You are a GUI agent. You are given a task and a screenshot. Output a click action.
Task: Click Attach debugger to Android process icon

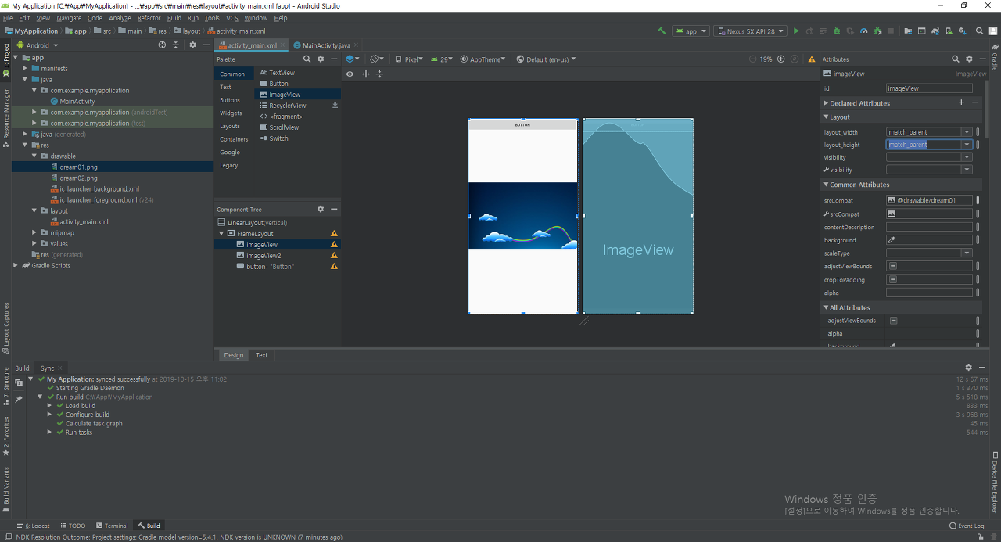878,31
